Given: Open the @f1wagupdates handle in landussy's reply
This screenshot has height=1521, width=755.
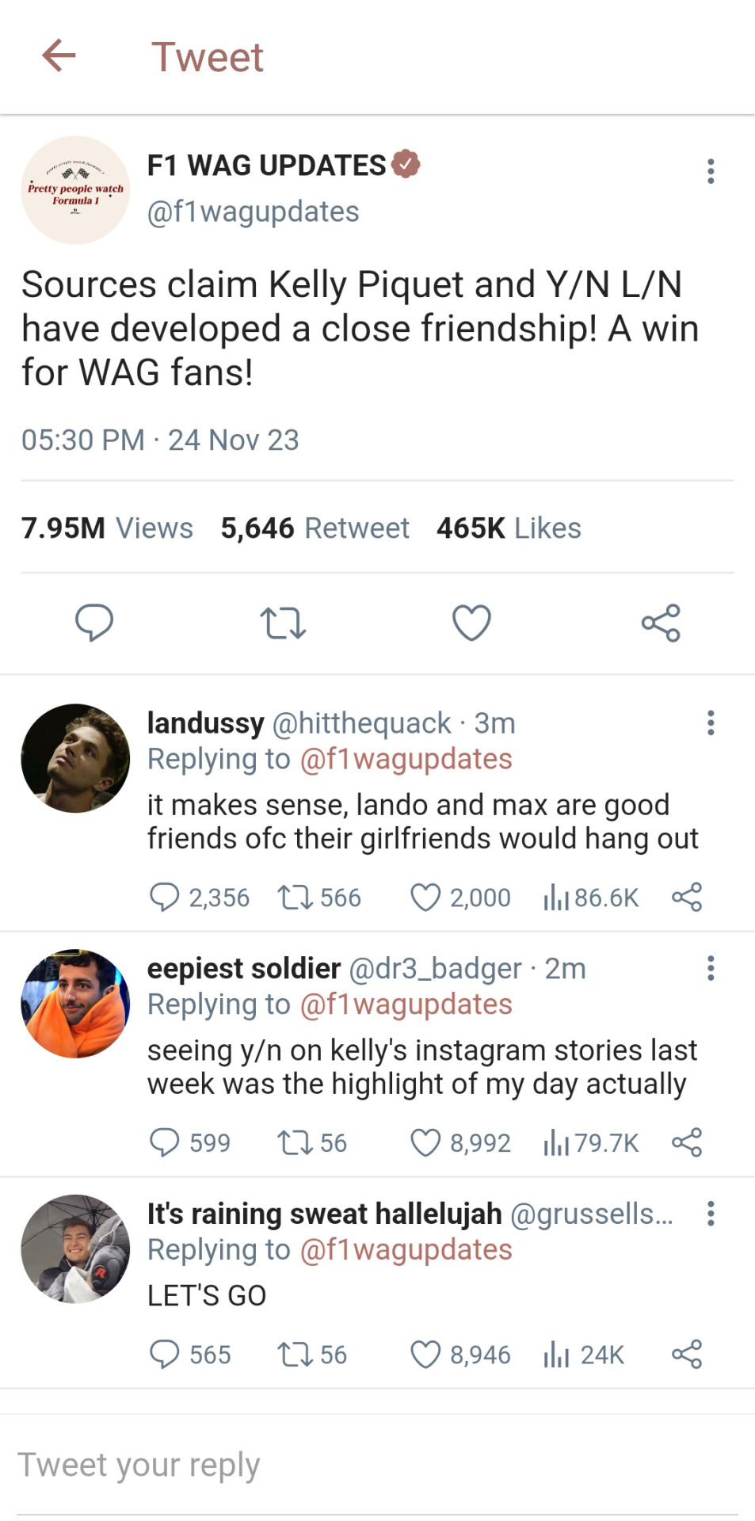Looking at the screenshot, I should [406, 759].
